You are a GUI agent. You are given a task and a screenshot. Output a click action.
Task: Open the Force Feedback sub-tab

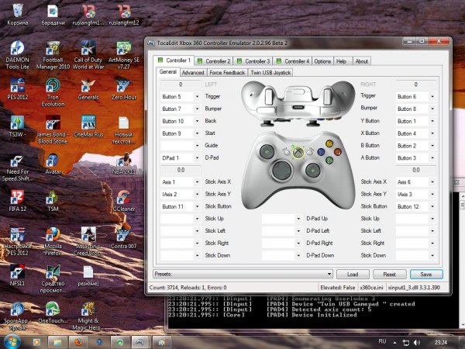(x=227, y=72)
